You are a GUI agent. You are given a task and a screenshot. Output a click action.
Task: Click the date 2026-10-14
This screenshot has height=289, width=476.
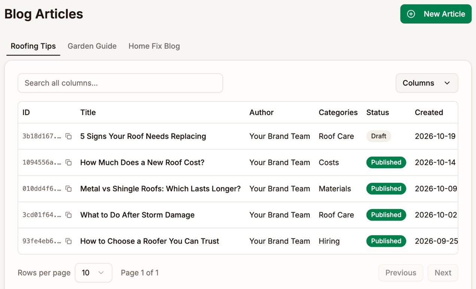pos(435,162)
